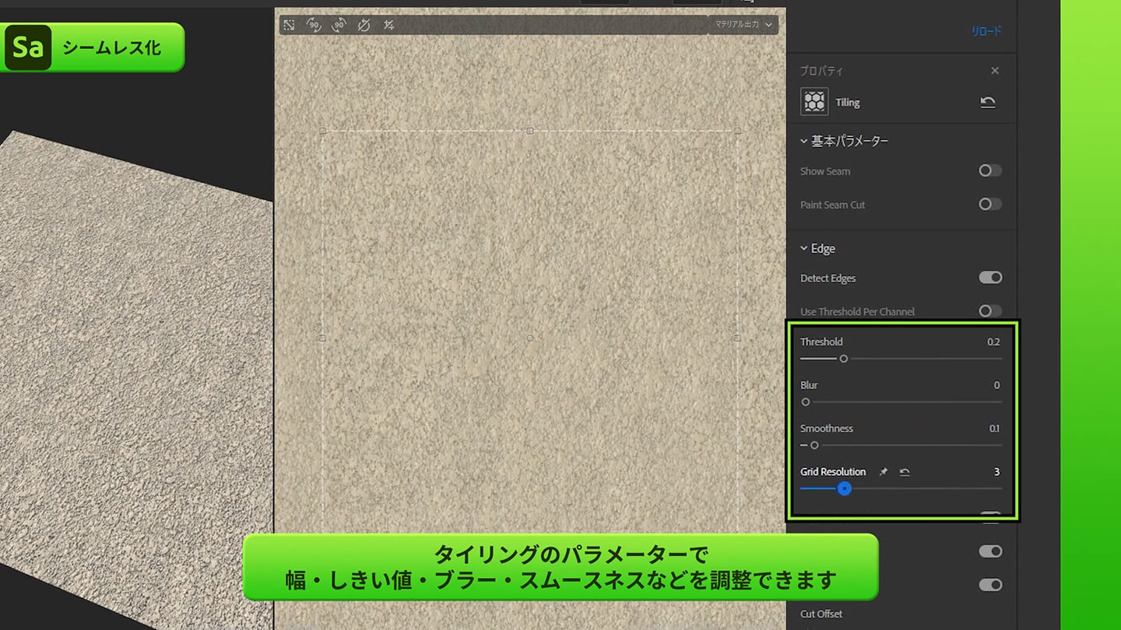Screen dimensions: 1121x630
Task: Click the auto-straighten icon in viewport toolbar
Action: (388, 25)
